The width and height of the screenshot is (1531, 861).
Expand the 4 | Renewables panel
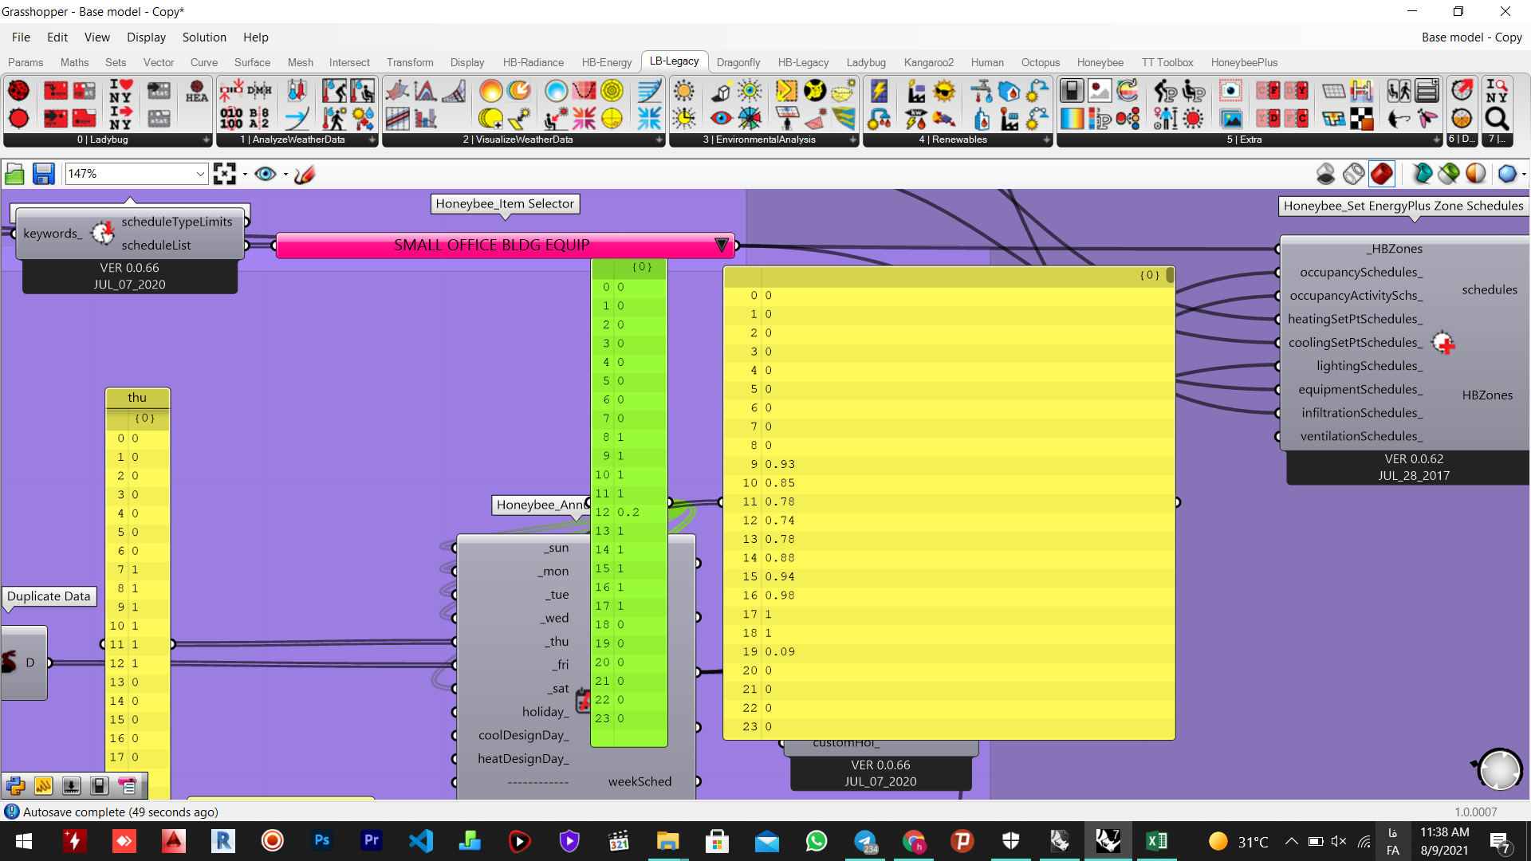1047,140
